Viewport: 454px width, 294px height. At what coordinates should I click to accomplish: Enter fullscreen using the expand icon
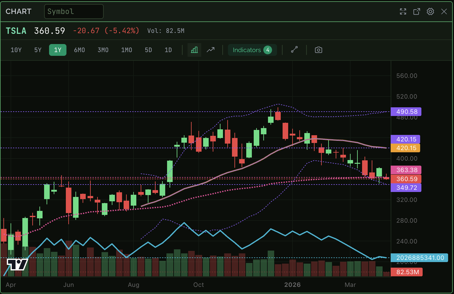(403, 11)
